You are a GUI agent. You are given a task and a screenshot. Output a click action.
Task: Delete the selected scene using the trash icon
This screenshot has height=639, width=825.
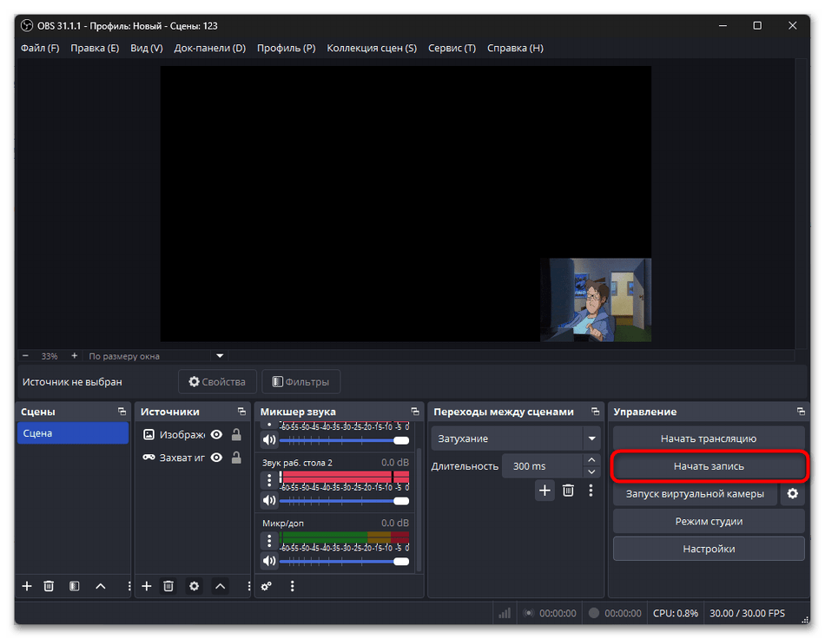click(49, 586)
